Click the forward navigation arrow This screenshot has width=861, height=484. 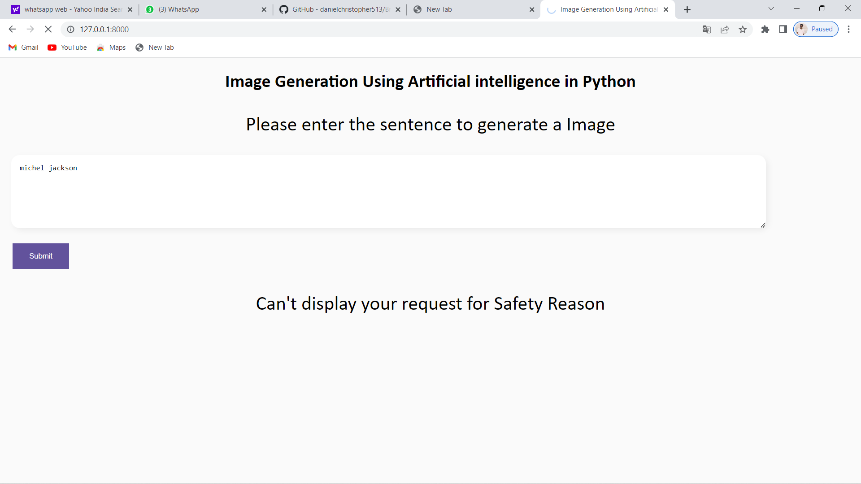pos(30,29)
